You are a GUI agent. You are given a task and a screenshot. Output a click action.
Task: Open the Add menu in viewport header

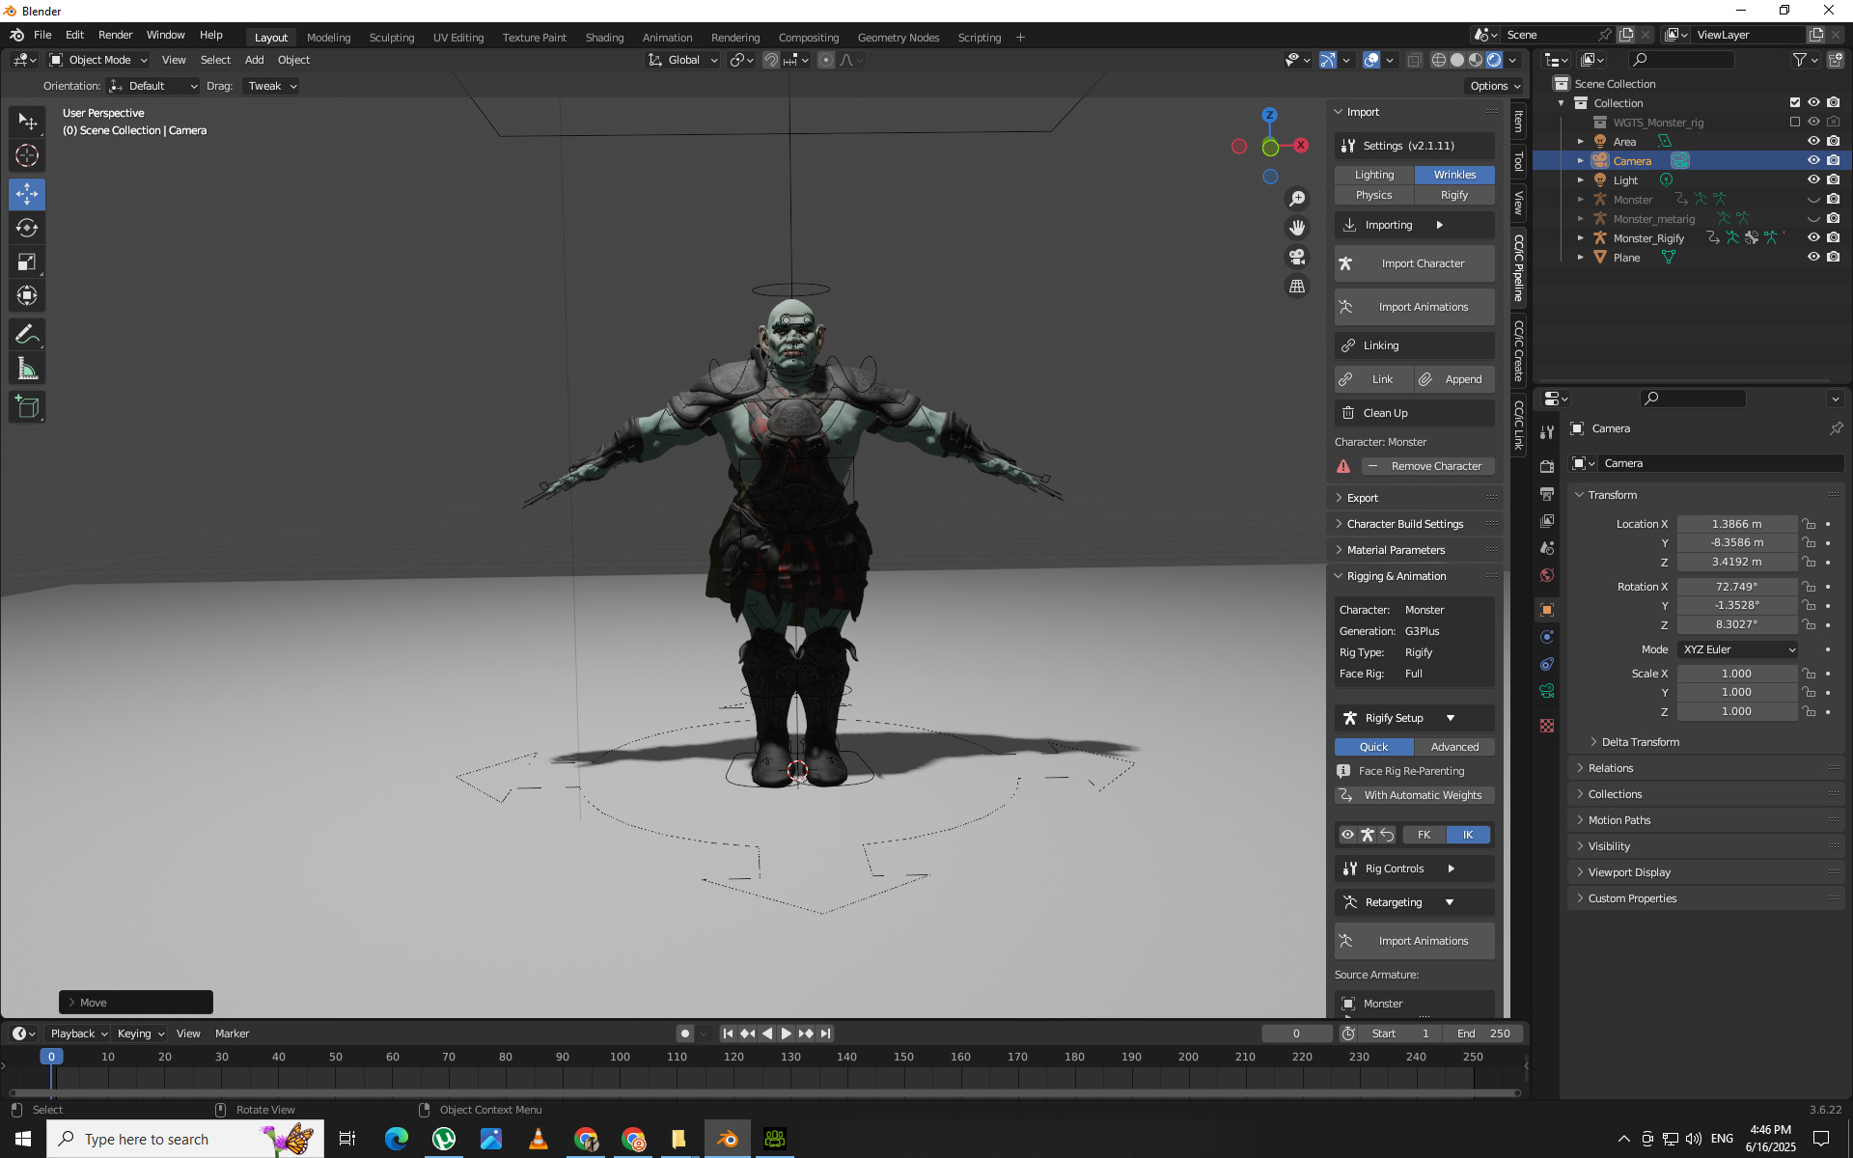[x=254, y=60]
